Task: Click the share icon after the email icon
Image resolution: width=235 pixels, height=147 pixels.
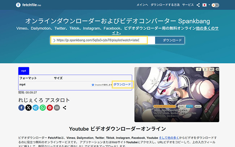Action: click(64, 108)
